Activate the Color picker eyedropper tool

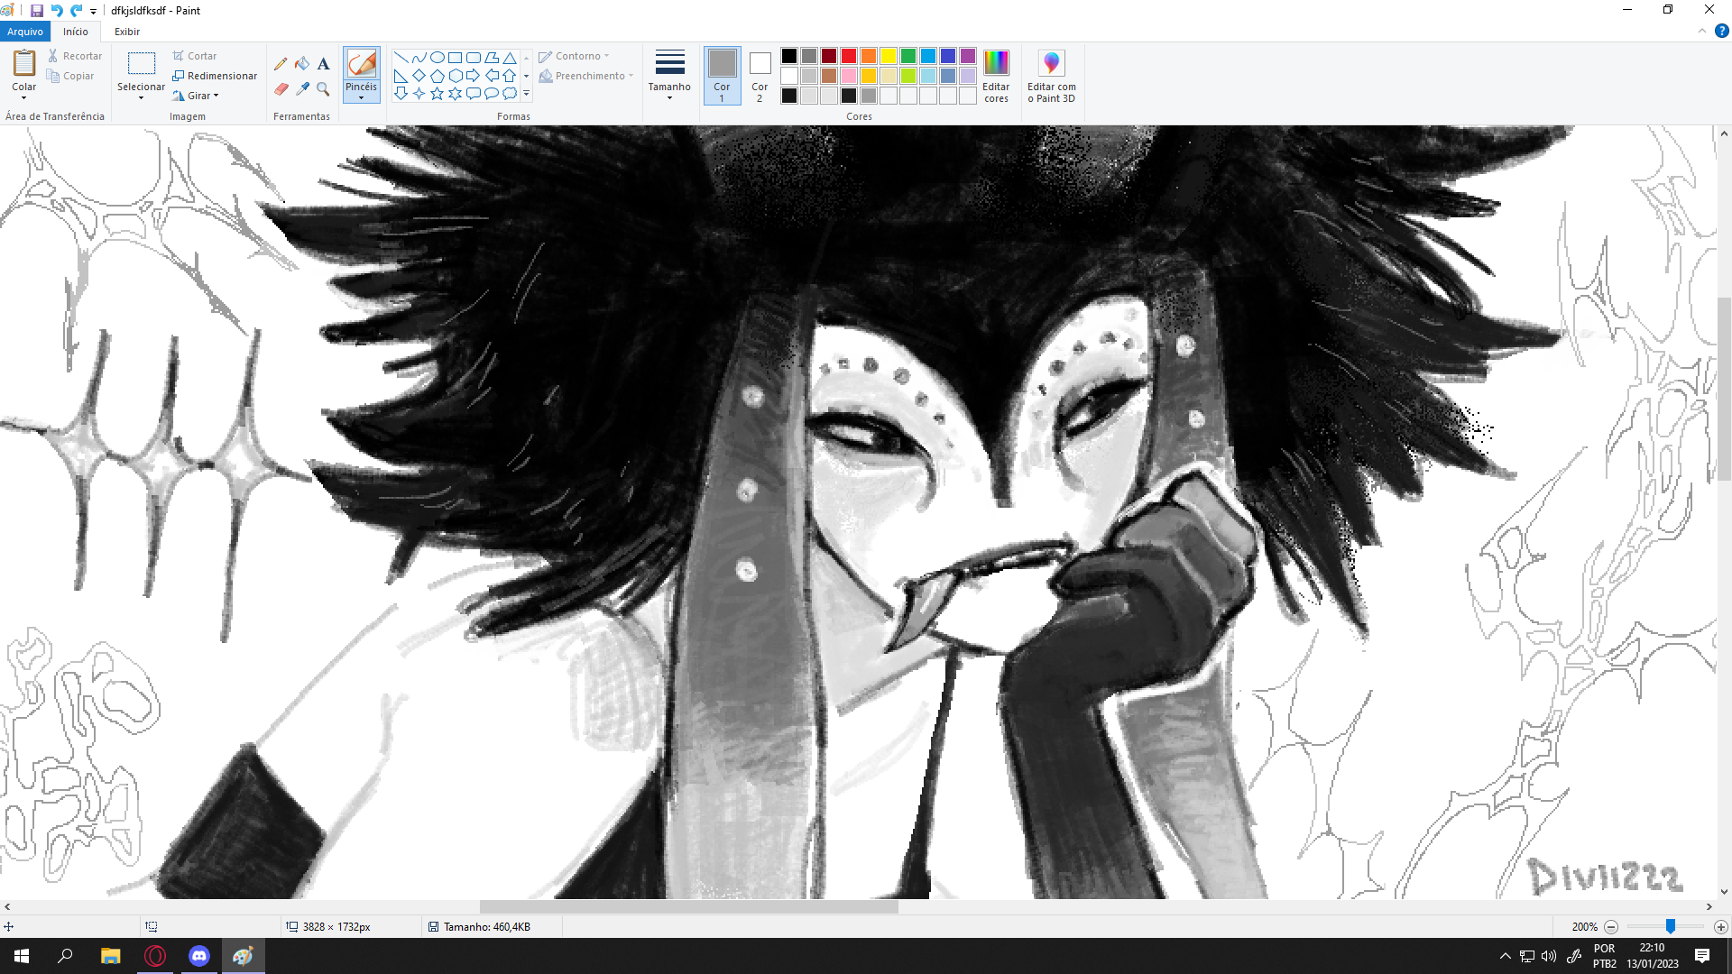click(x=302, y=88)
